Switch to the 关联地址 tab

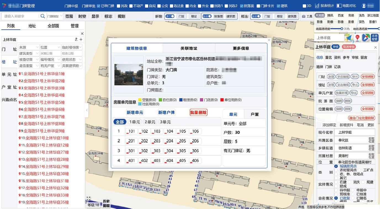click(x=189, y=48)
